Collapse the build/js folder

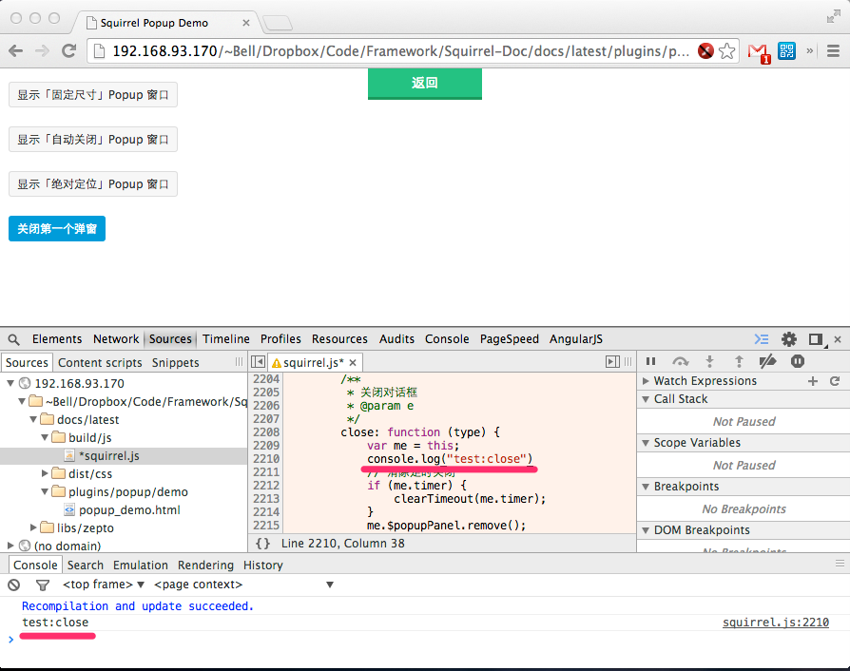click(45, 437)
